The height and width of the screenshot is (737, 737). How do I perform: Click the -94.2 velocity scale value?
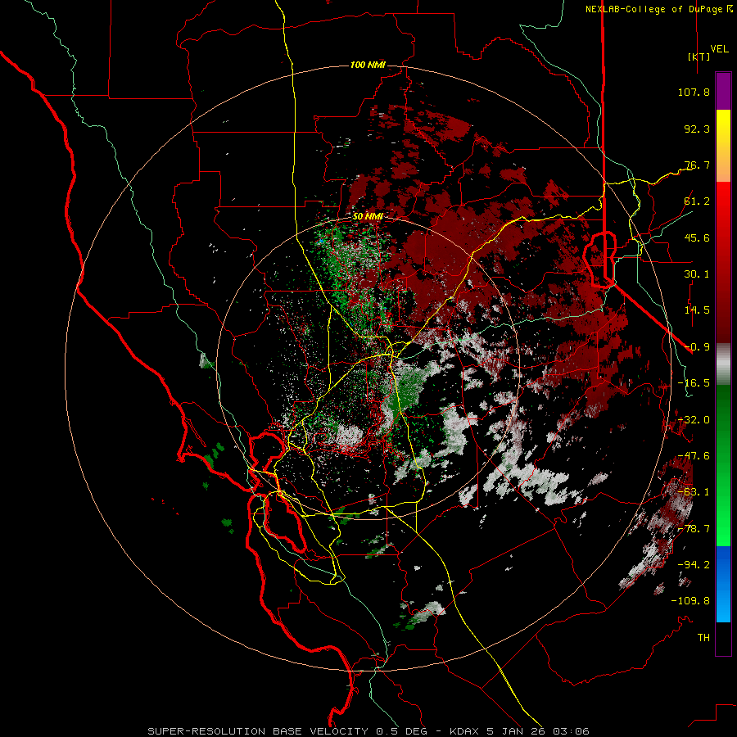694,564
